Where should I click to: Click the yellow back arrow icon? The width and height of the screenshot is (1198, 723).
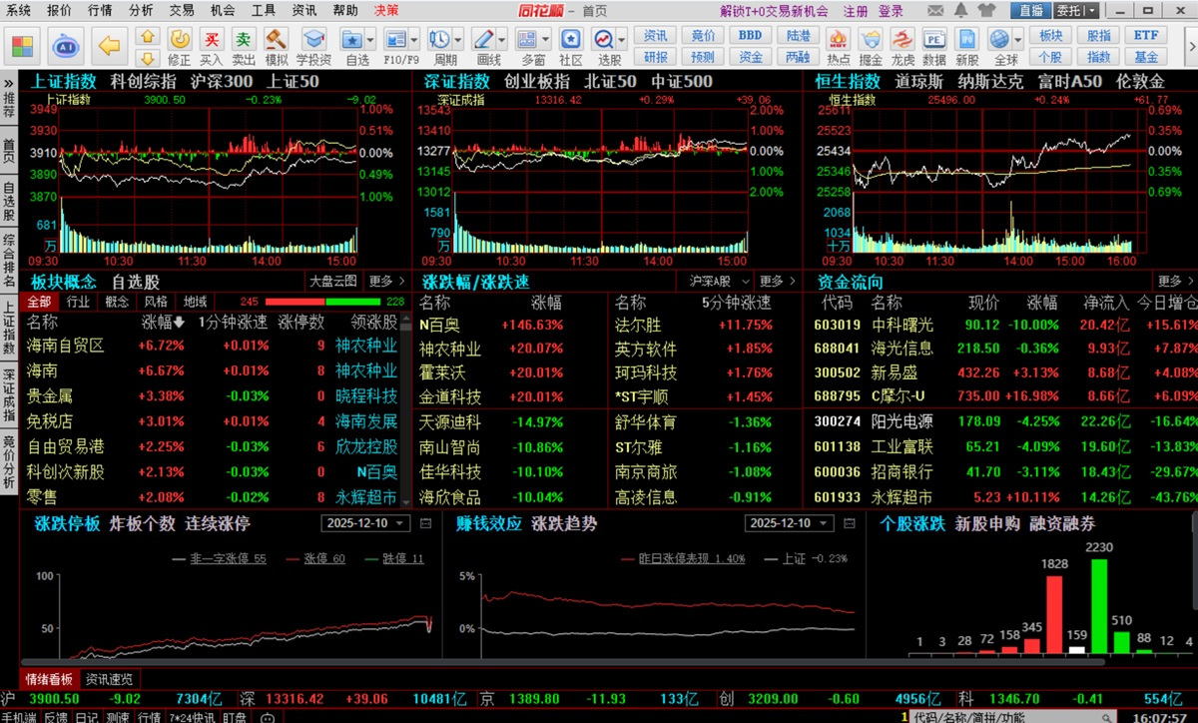point(110,45)
